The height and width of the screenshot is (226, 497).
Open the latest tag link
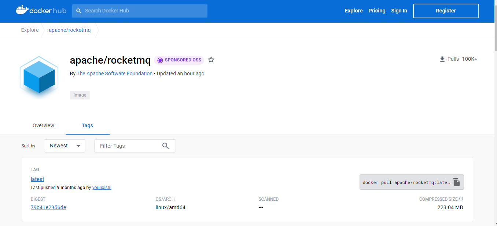(x=37, y=179)
